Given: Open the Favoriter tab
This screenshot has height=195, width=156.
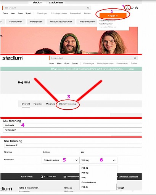Looking at the screenshot, I should [38, 104].
